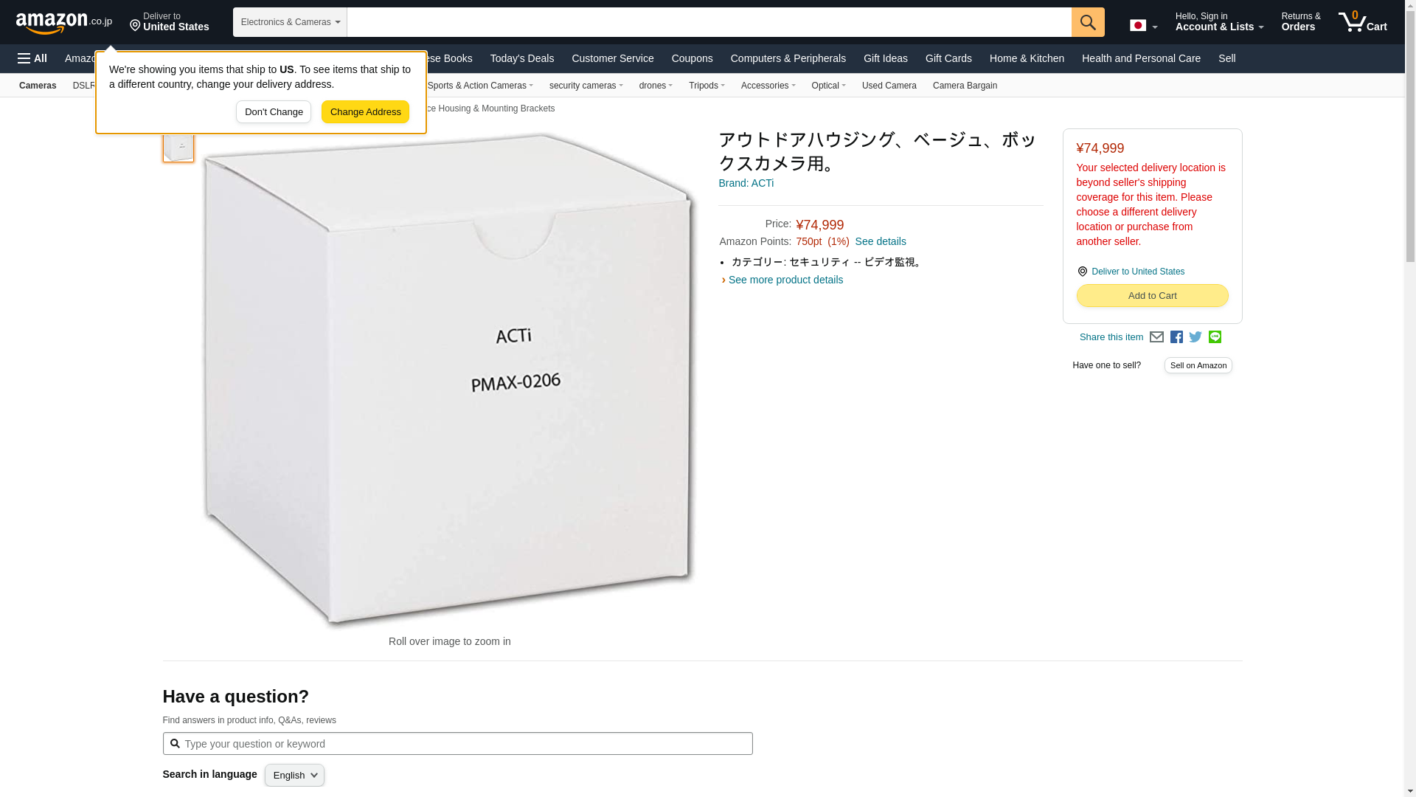The height and width of the screenshot is (797, 1416).
Task: Open the Brand: ACTi link
Action: point(746,183)
